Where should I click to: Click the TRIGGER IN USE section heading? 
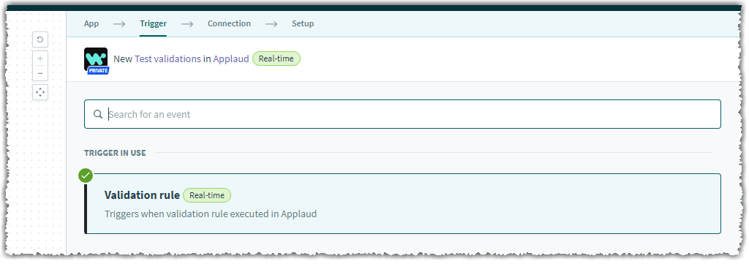[x=115, y=153]
